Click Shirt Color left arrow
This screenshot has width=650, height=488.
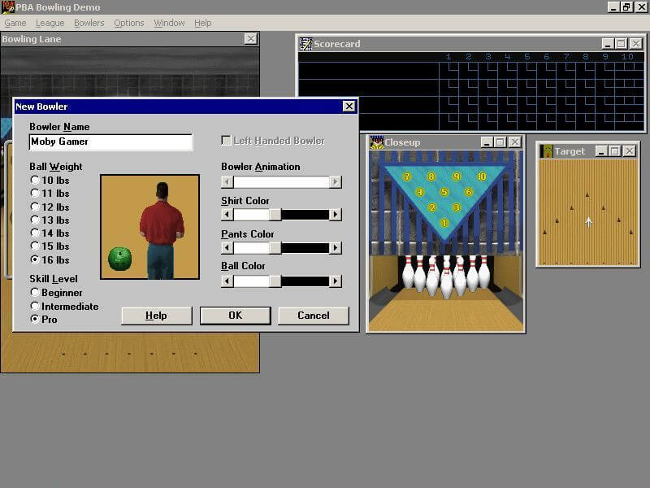pyautogui.click(x=227, y=215)
